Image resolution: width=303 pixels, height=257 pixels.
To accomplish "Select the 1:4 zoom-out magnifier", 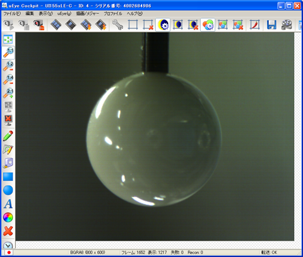I will [x=8, y=79].
